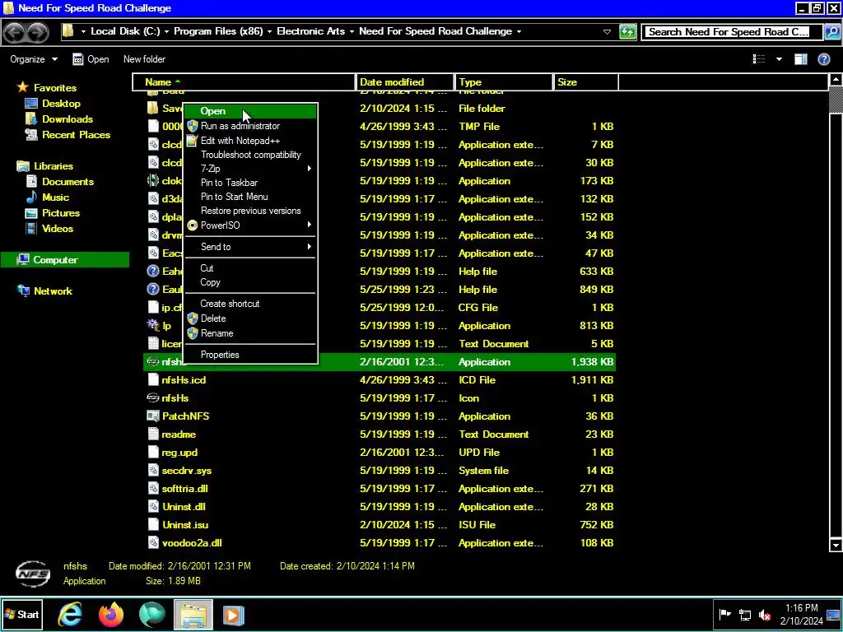
Task: Open the address bar history dropdown
Action: pyautogui.click(x=607, y=32)
